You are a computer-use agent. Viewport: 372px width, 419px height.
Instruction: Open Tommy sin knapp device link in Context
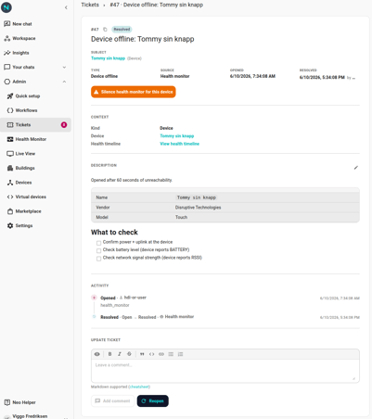click(177, 136)
